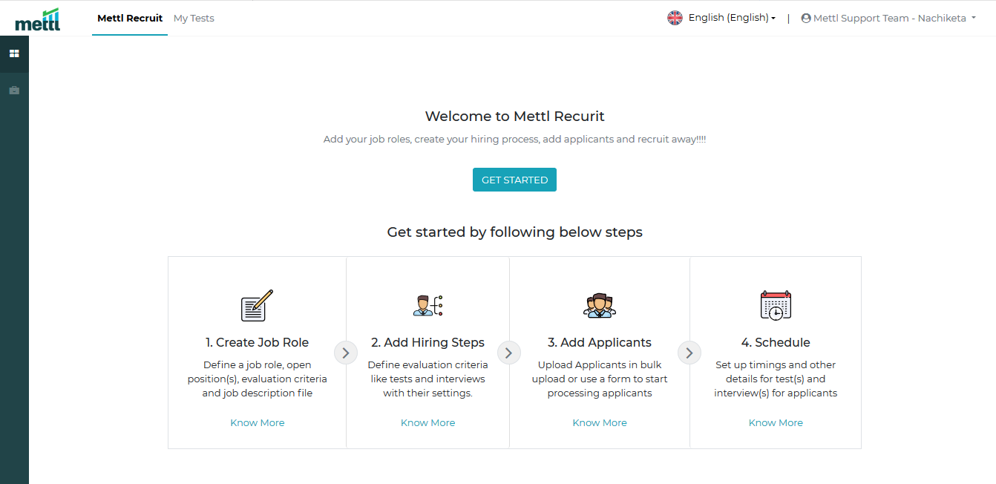The height and width of the screenshot is (484, 996).
Task: Click the Create Job Role notepad icon
Action: pyautogui.click(x=257, y=305)
